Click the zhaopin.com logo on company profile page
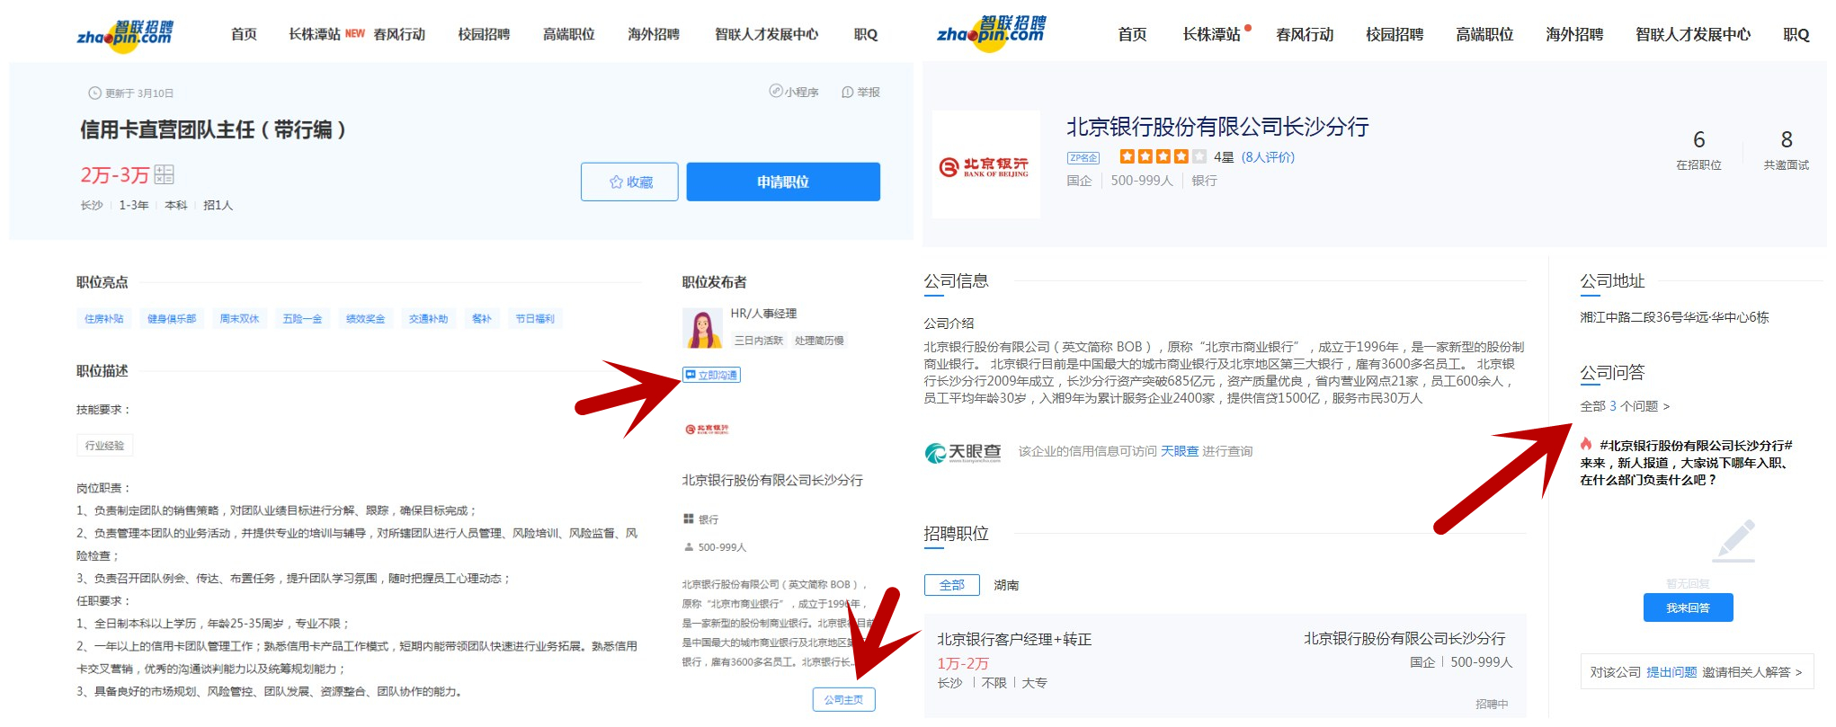 point(991,34)
